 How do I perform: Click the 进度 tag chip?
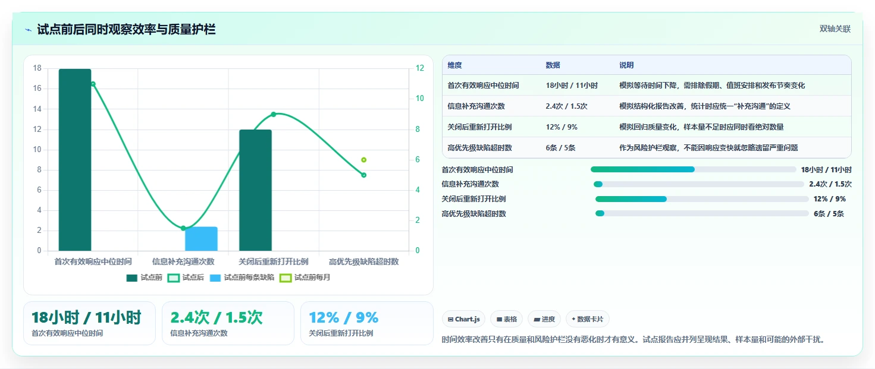[x=544, y=319]
